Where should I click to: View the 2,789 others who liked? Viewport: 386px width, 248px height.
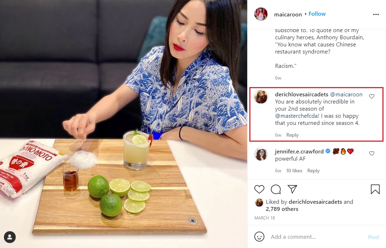pyautogui.click(x=282, y=209)
